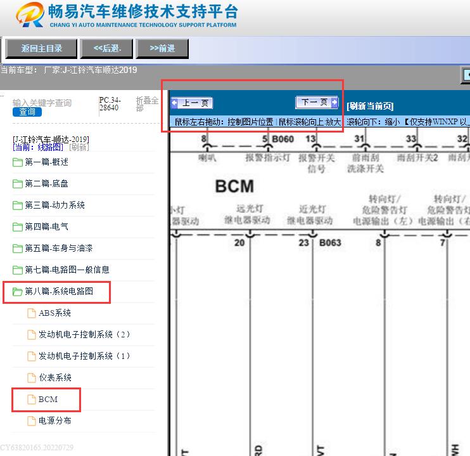Click page icon beside 发动机电子控制系统（1）
This screenshot has height=456, width=470.
[x=32, y=356]
